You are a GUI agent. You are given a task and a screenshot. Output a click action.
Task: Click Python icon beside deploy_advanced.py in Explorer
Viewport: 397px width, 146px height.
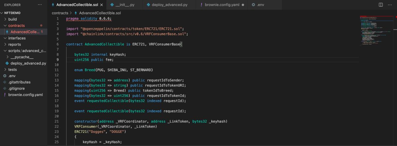(7, 63)
